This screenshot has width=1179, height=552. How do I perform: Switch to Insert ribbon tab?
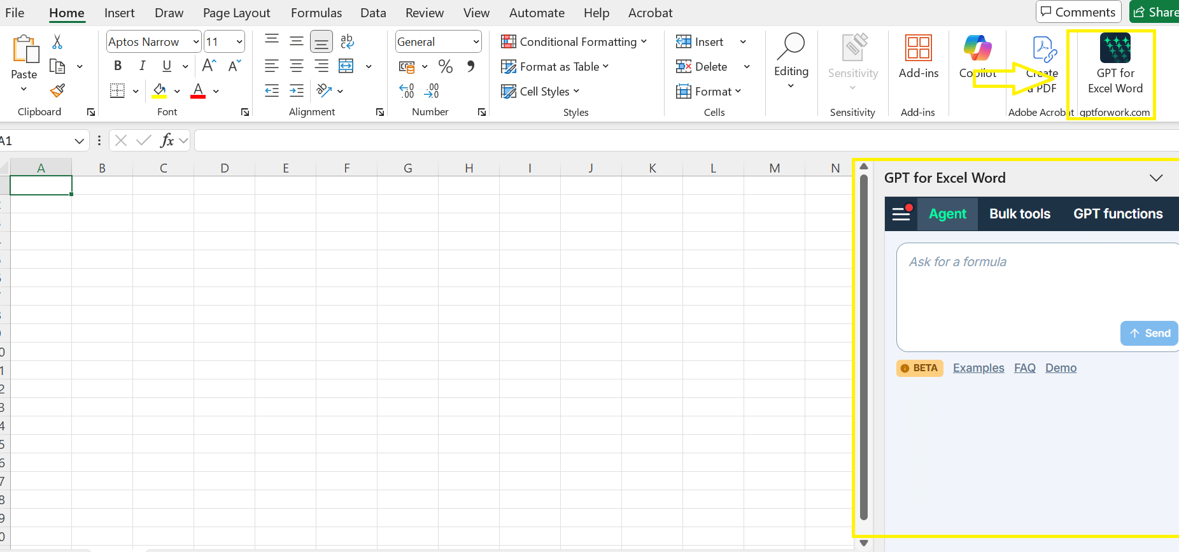[120, 13]
